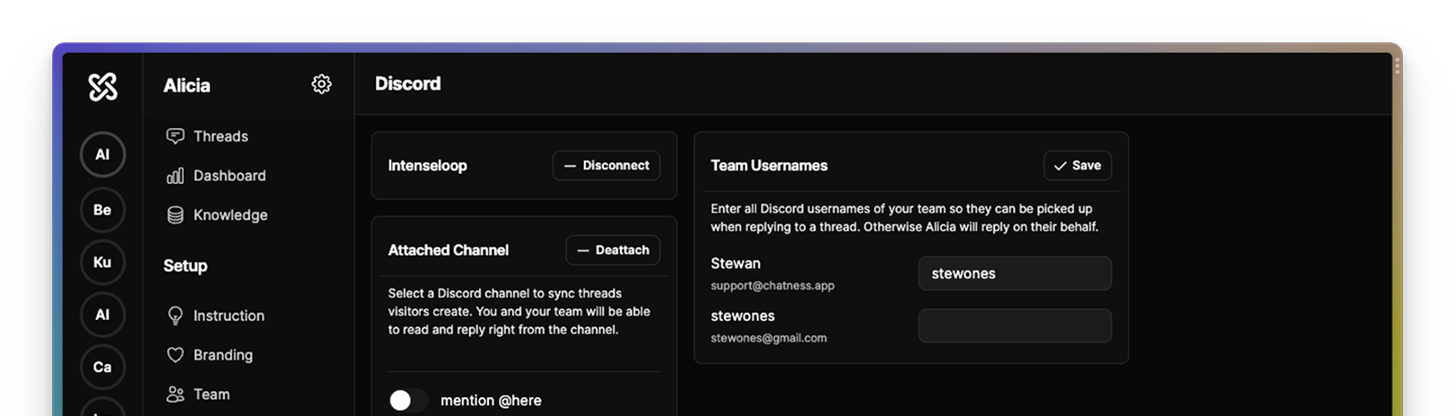Click the Instruction lightbulb icon
Viewport: 1455px width, 416px height.
175,316
